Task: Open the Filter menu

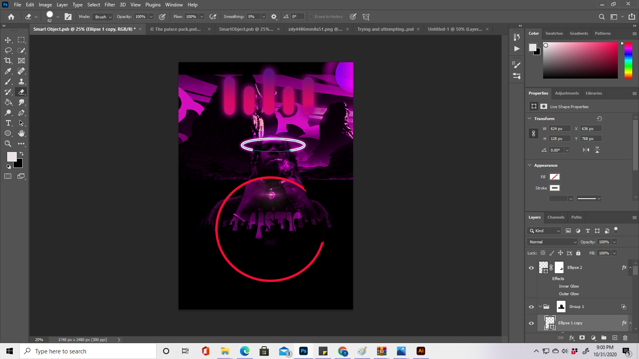Action: tap(110, 4)
